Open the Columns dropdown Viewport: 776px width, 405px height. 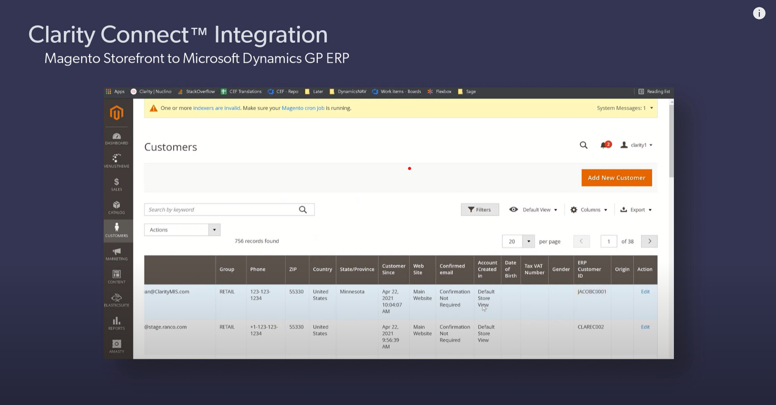pyautogui.click(x=589, y=210)
